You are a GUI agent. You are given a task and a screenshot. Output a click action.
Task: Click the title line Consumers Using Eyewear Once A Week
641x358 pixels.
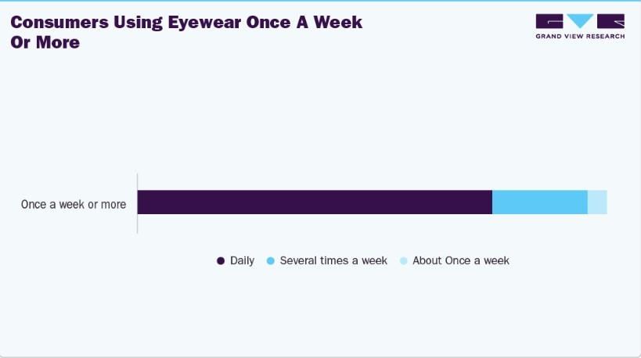[x=186, y=22]
